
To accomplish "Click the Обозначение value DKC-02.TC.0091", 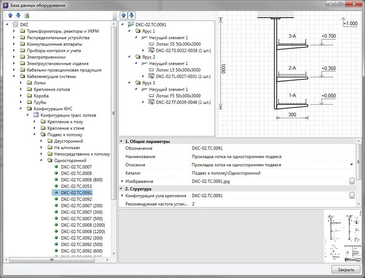I will 207,148.
